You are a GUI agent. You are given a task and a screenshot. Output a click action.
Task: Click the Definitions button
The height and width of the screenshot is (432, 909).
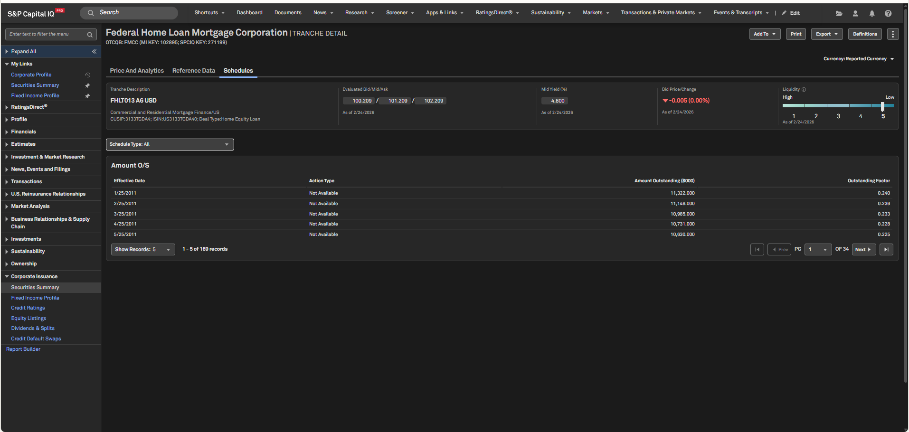point(864,34)
